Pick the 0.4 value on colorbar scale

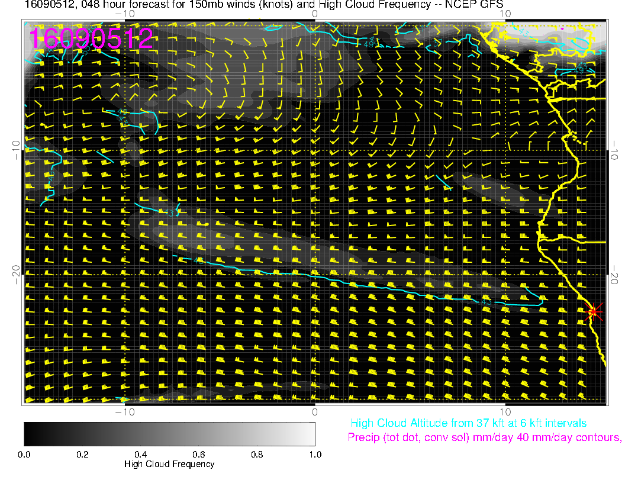point(140,454)
